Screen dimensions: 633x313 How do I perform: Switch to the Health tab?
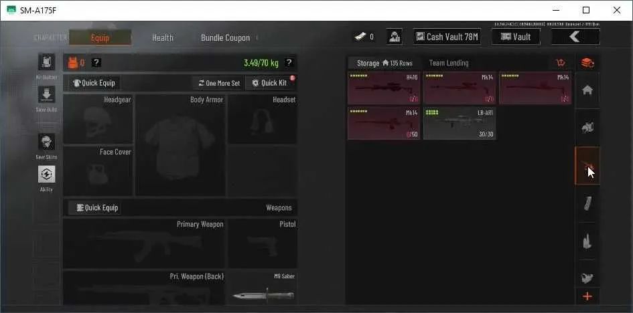(163, 38)
